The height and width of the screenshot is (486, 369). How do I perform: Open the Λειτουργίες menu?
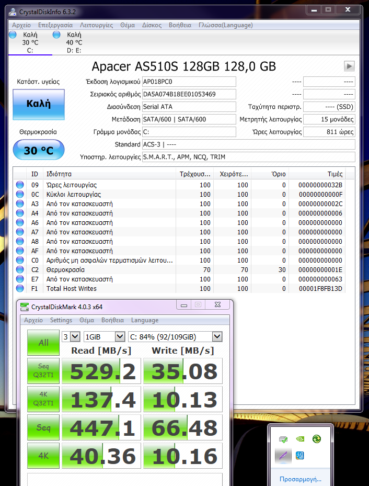[97, 25]
